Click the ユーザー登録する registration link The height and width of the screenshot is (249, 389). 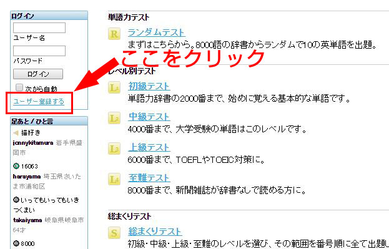(x=39, y=102)
